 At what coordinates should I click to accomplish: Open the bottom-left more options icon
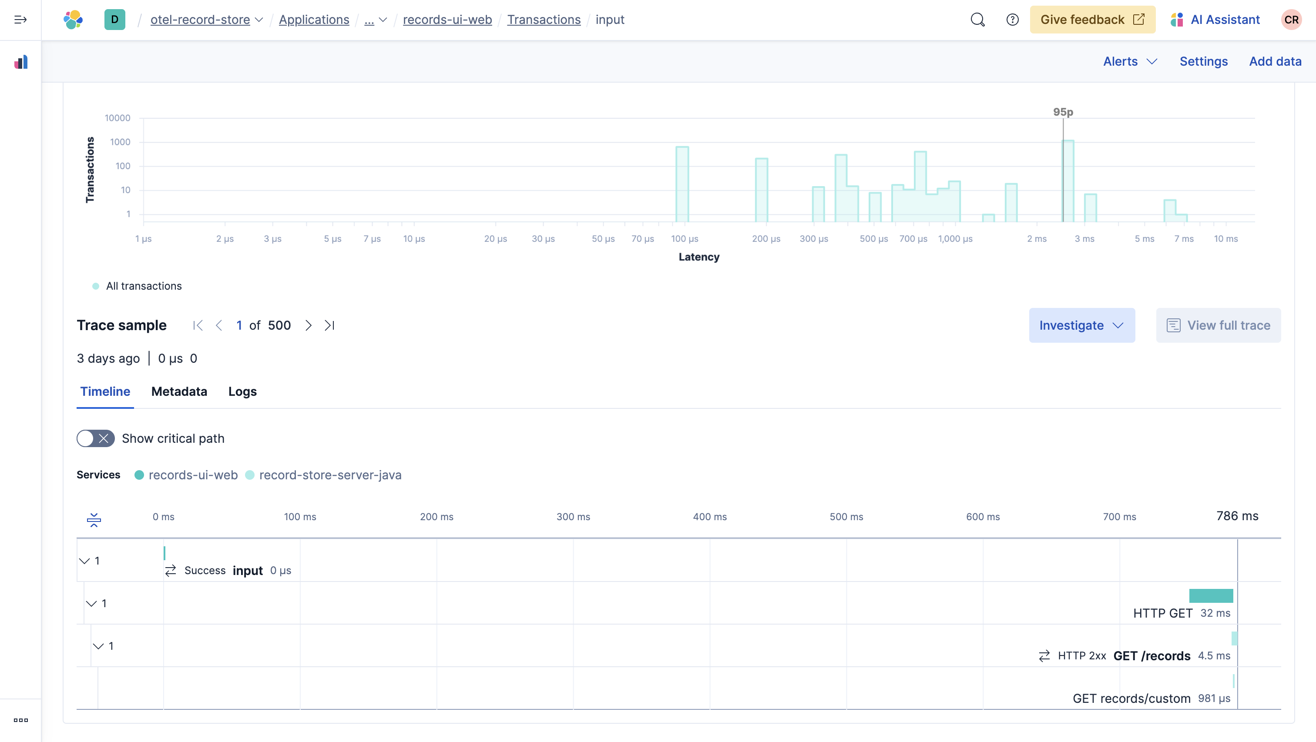pos(20,720)
